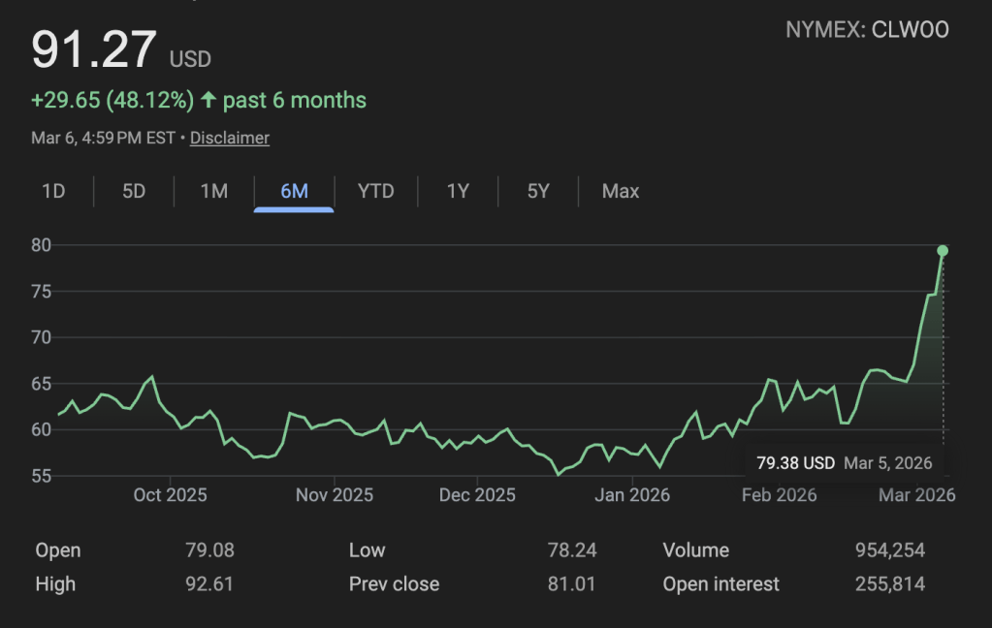Click the green data point marker on chart

(943, 251)
